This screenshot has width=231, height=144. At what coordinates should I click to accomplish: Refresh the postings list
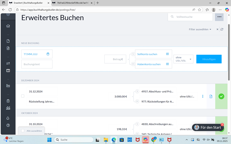click(222, 29)
